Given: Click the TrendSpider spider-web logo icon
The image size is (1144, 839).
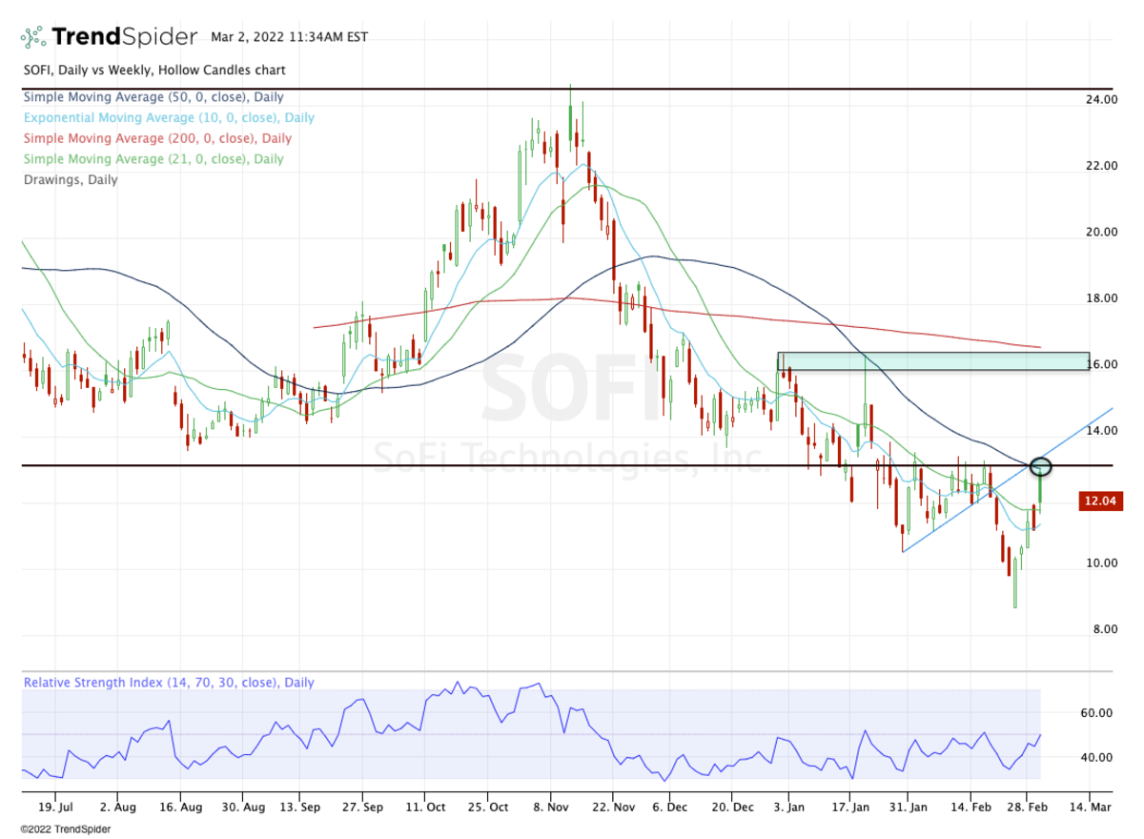Looking at the screenshot, I should 33,38.
